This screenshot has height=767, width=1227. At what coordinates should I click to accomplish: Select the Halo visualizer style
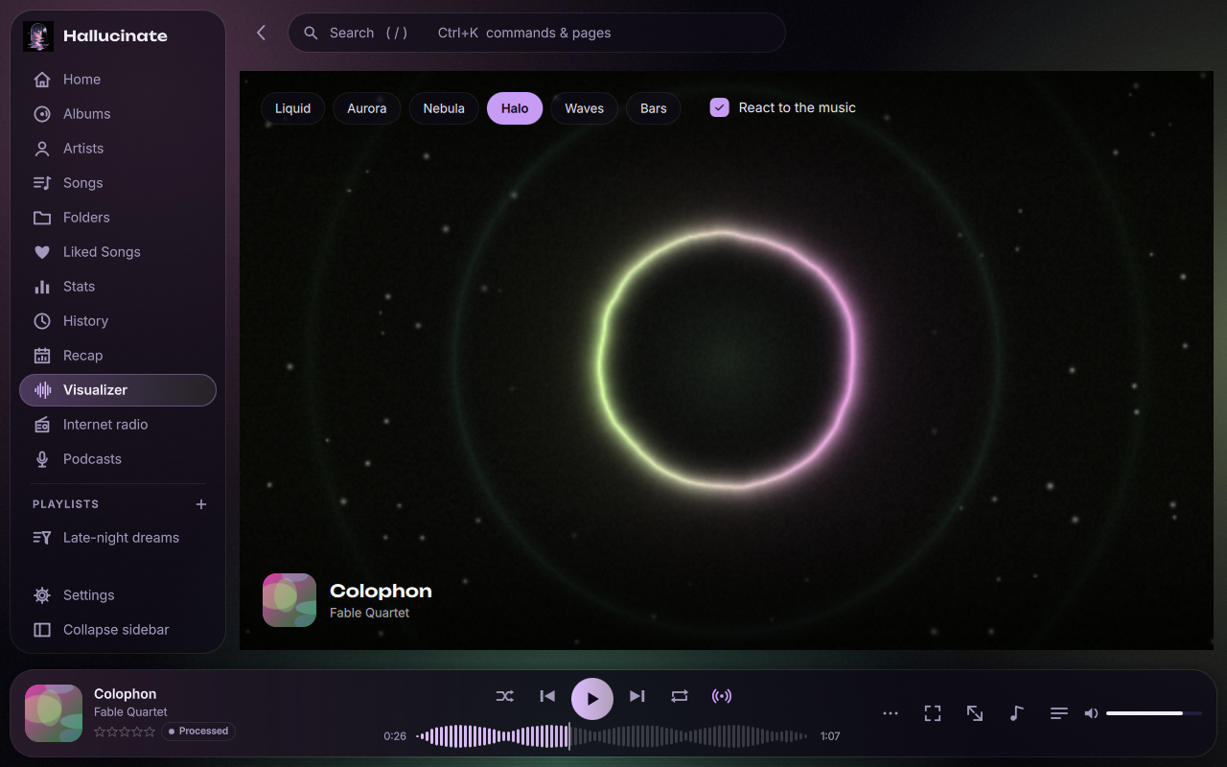coord(515,108)
